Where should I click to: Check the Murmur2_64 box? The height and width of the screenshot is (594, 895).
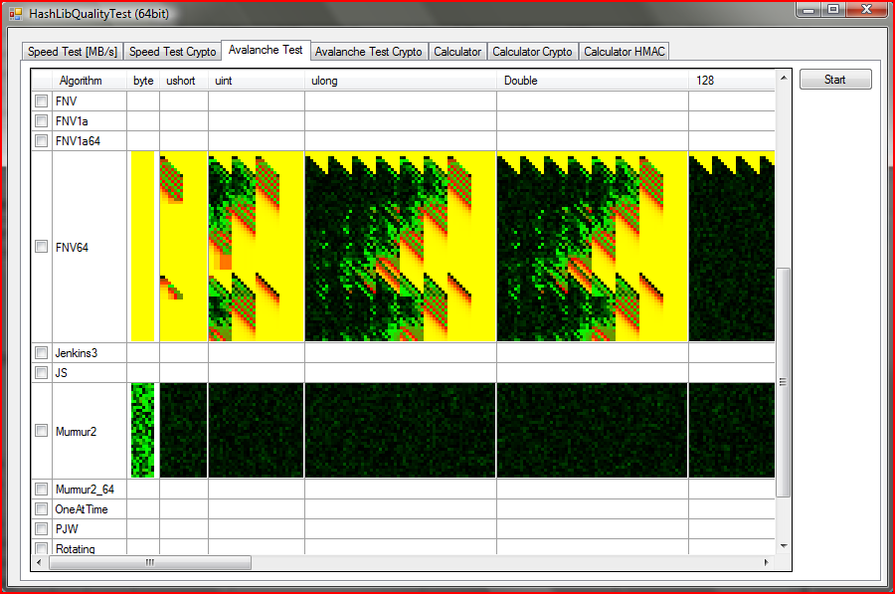tap(41, 489)
